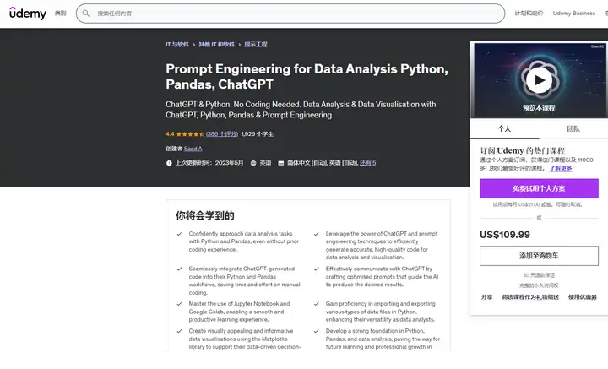Screen dimensions: 608x369
Task: Open the 类别 categories menu
Action: (61, 14)
